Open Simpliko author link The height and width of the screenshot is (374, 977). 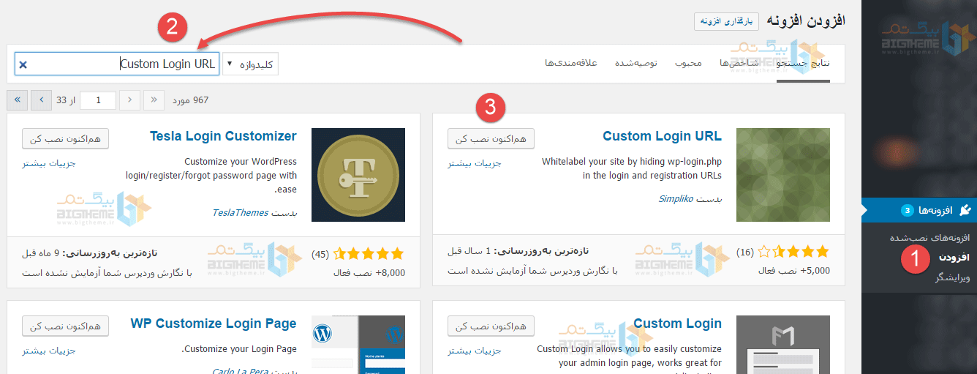(x=675, y=198)
